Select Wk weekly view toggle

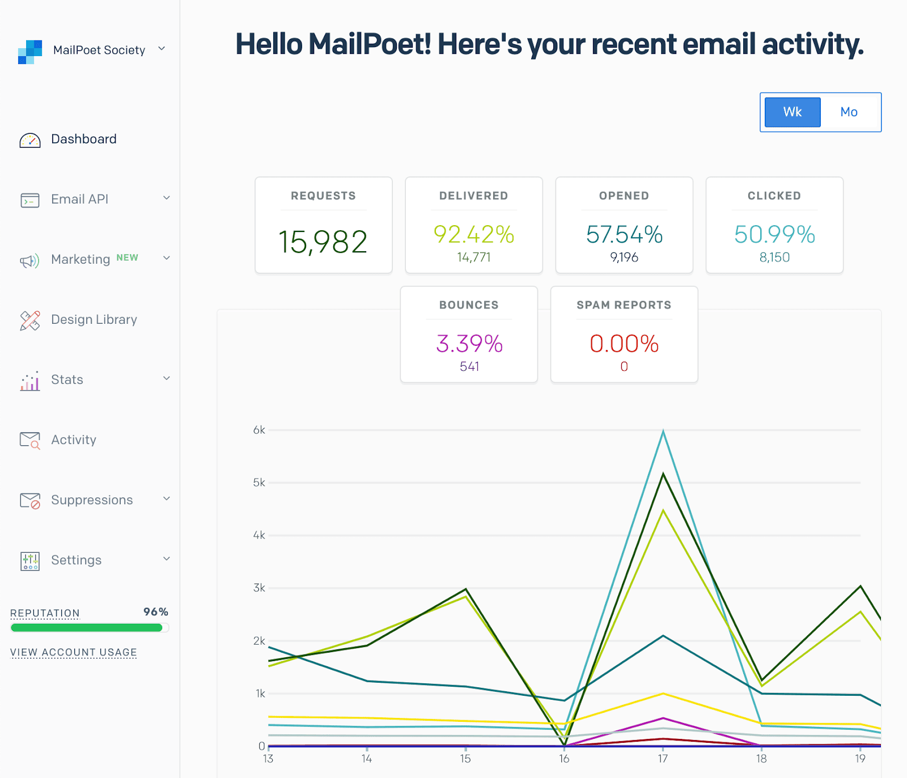coord(792,112)
